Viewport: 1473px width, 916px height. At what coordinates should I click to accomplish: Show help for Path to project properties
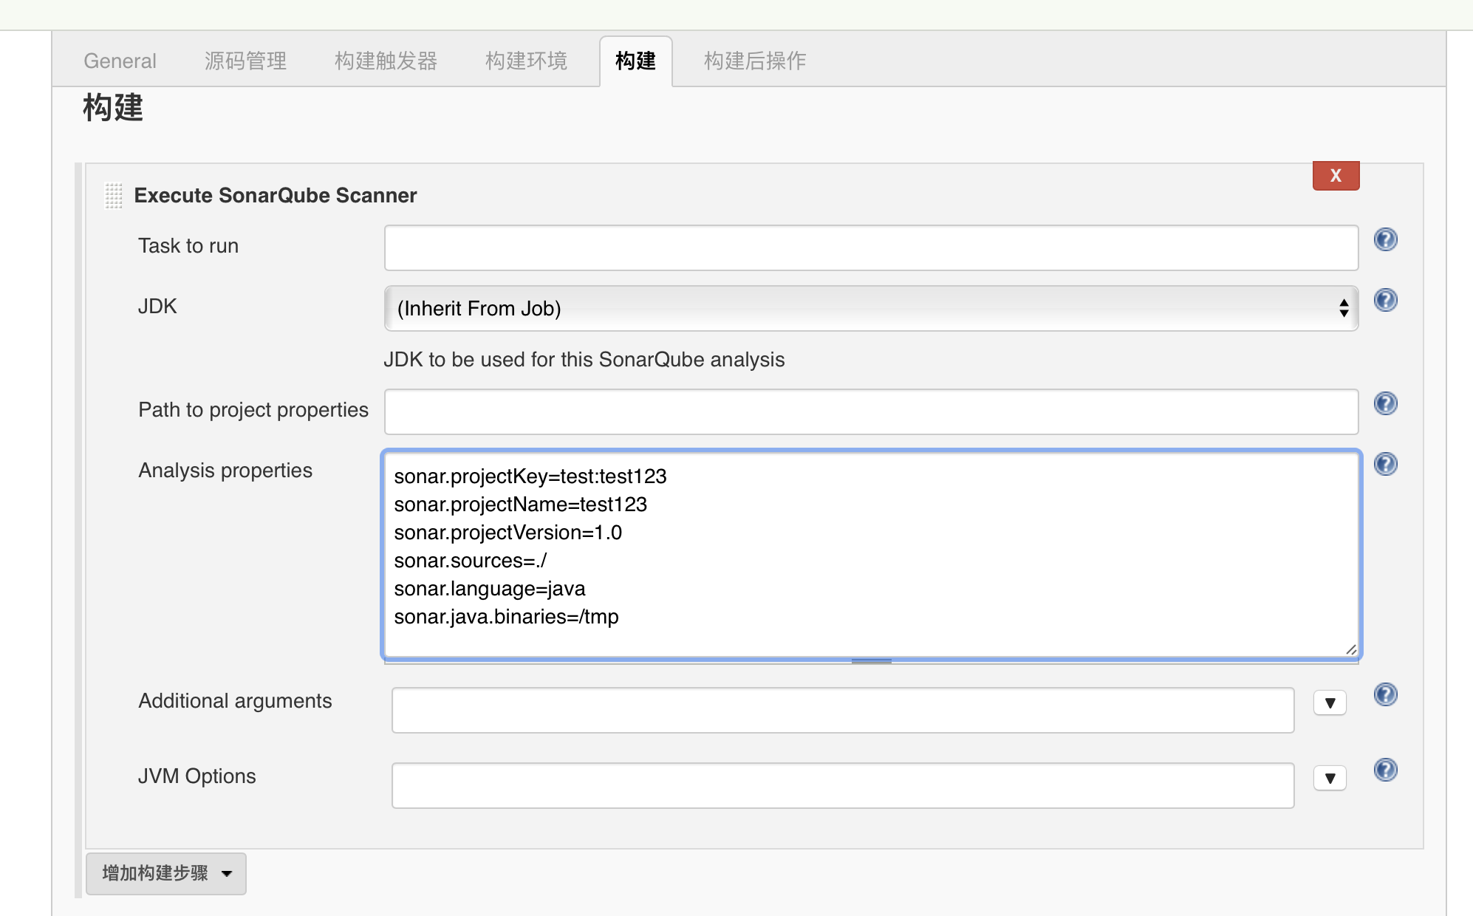[x=1385, y=403]
